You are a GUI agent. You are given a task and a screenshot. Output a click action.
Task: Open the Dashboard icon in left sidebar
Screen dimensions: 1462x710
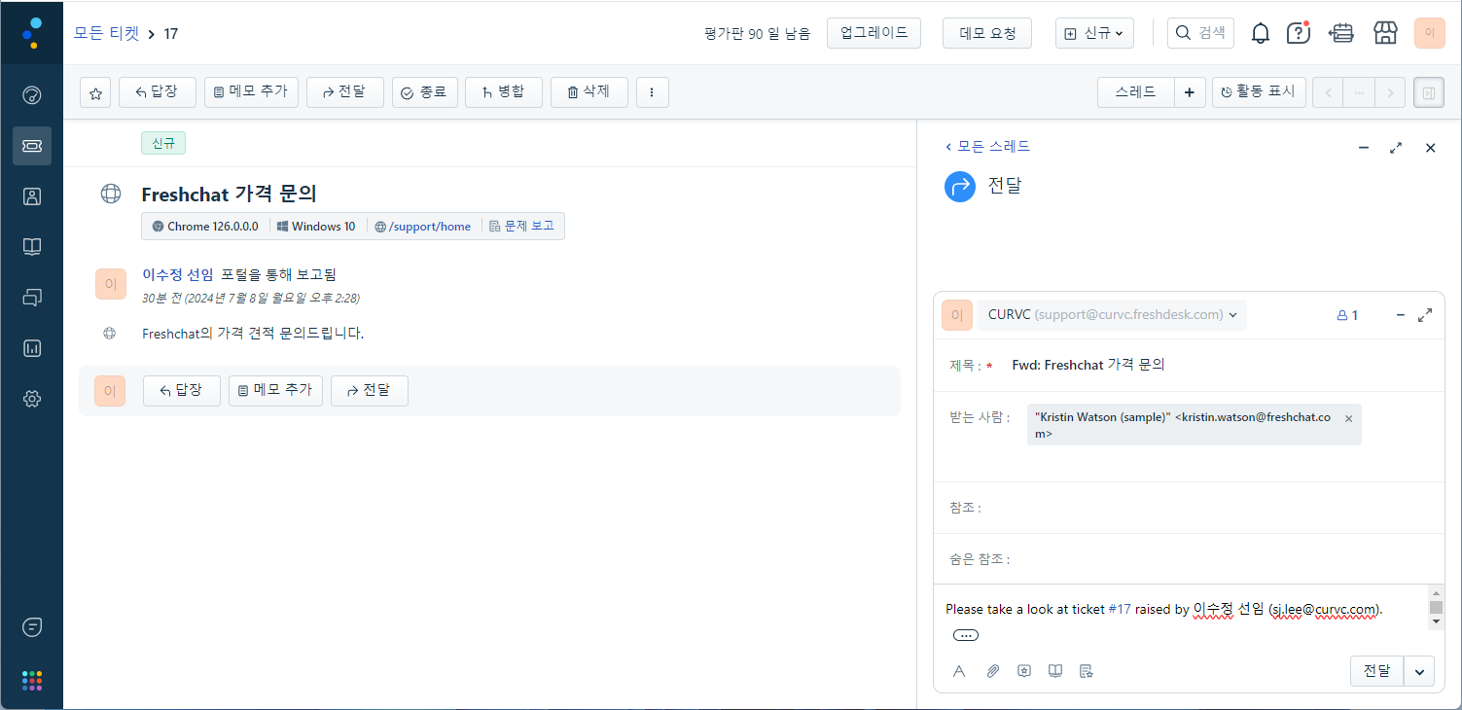point(32,95)
